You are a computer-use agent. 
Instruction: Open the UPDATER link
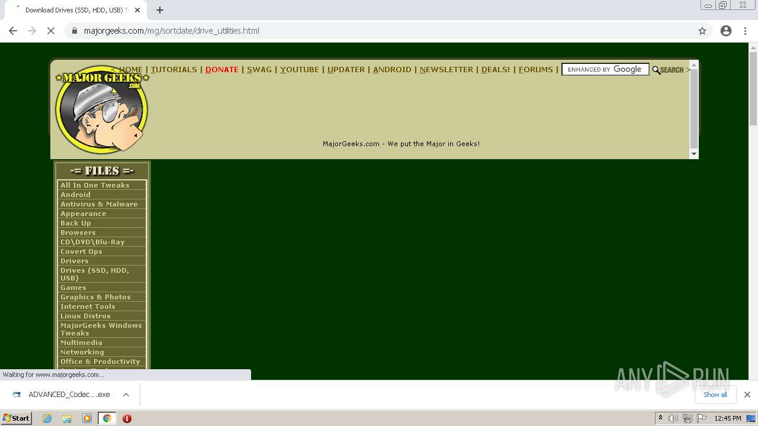pyautogui.click(x=346, y=70)
